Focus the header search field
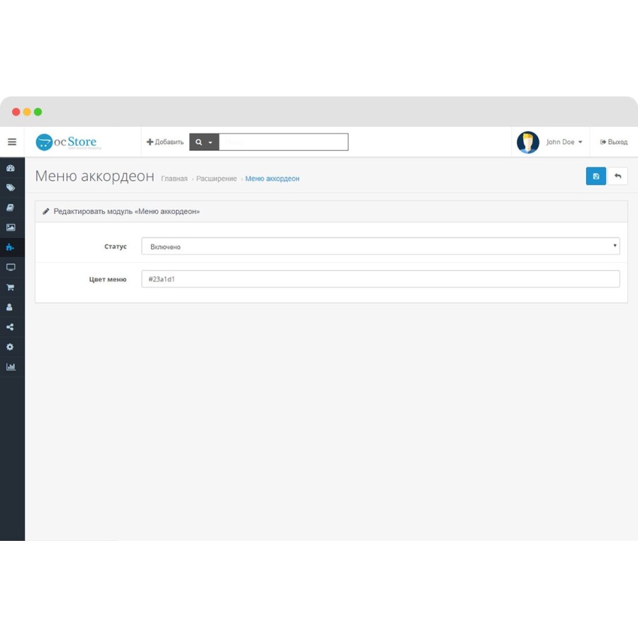 284,142
